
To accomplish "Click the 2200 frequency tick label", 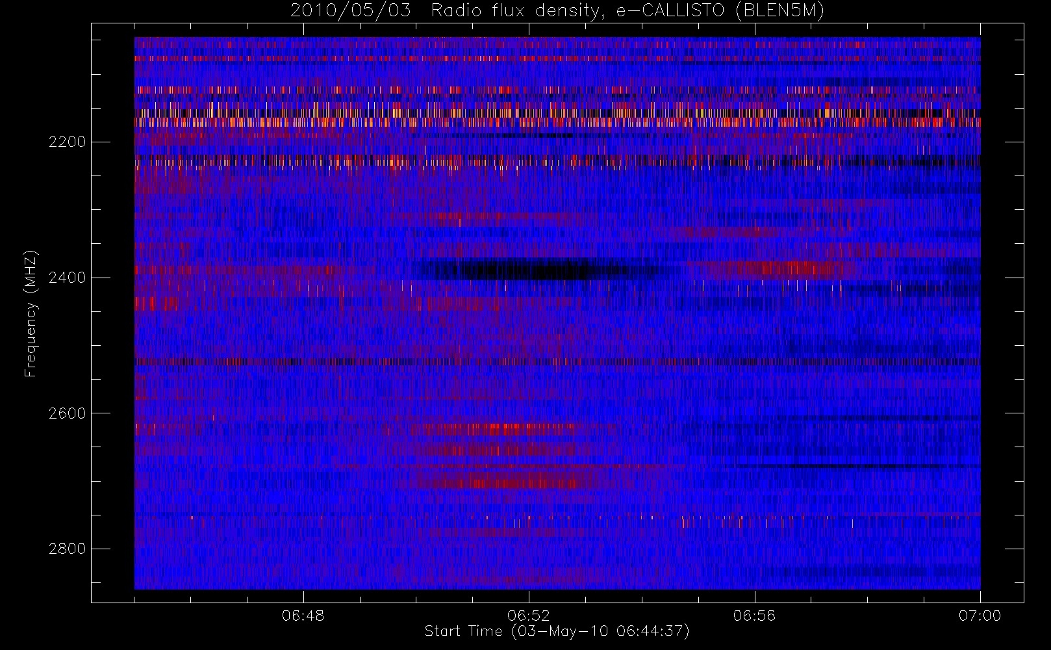I will click(x=67, y=142).
